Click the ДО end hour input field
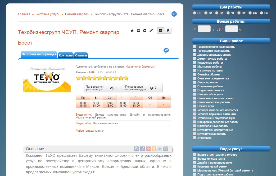This screenshot has height=176, width=276. 232,29
